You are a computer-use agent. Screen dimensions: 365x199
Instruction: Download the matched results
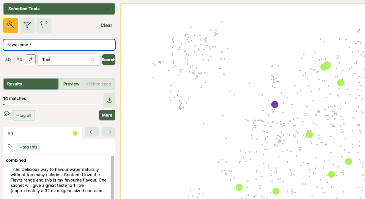[109, 100]
